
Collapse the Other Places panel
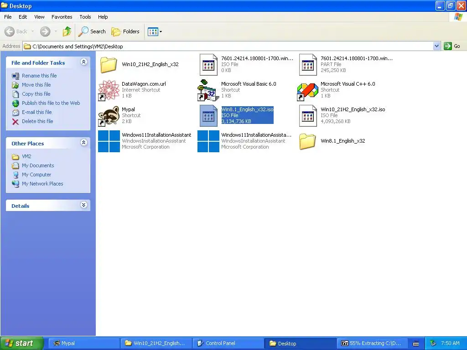click(x=84, y=143)
